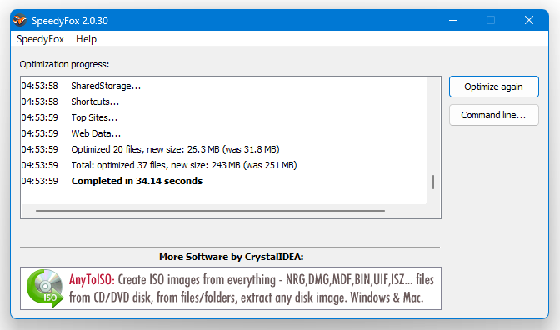Close the SpeedyFox window
This screenshot has width=560, height=330.
[x=529, y=20]
